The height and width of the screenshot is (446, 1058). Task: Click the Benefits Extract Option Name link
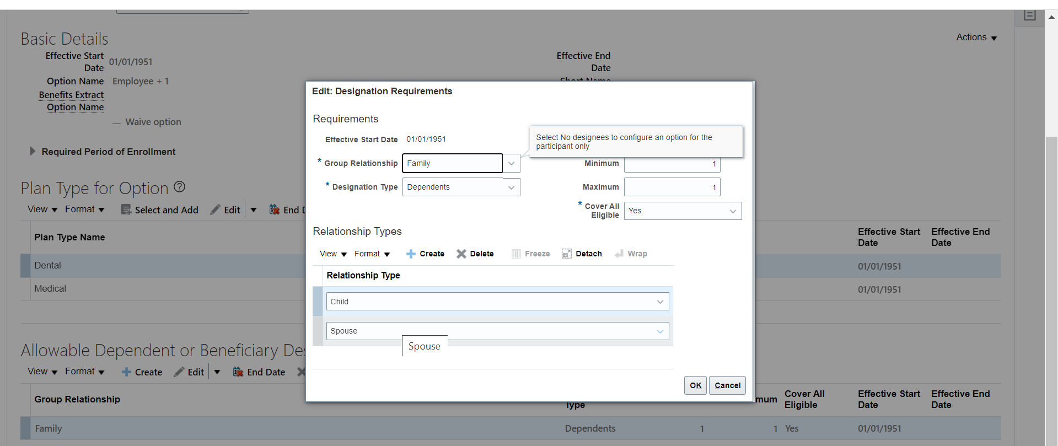pyautogui.click(x=71, y=101)
